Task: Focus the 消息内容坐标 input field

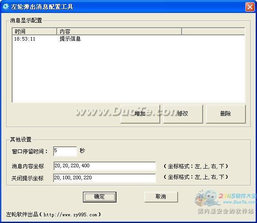Action: point(104,166)
